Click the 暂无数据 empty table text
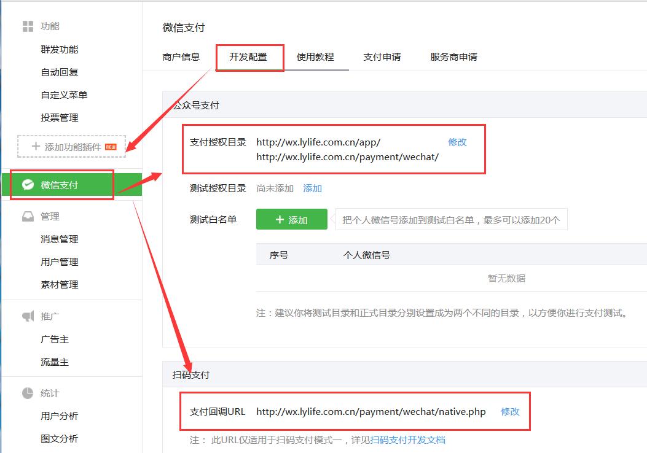647x453 pixels. click(506, 278)
